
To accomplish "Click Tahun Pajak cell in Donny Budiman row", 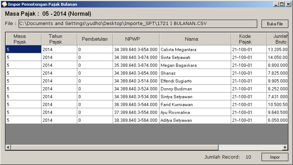I will pyautogui.click(x=59, y=89).
